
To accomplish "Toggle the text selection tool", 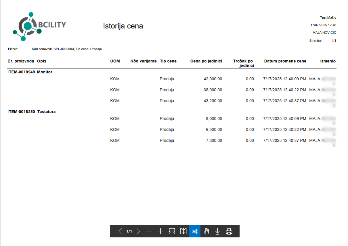I will point(195,231).
